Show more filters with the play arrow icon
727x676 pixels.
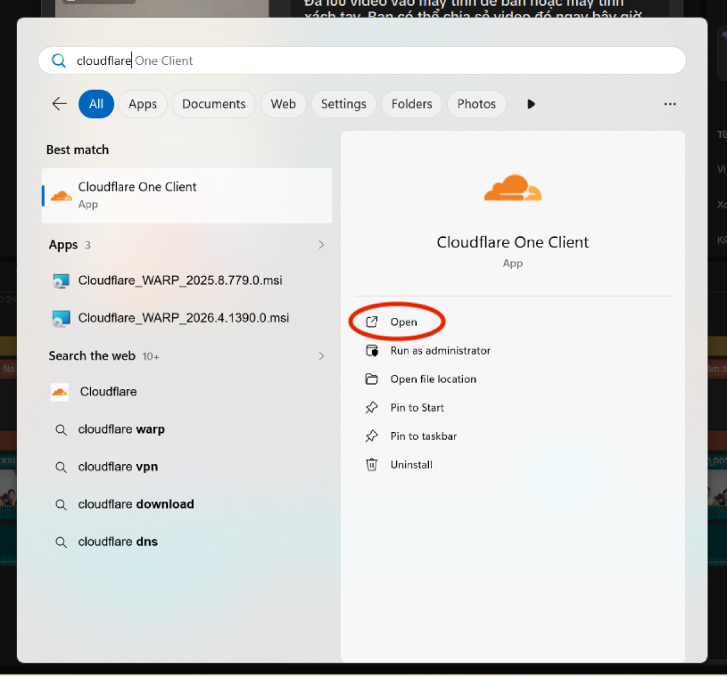pos(531,104)
